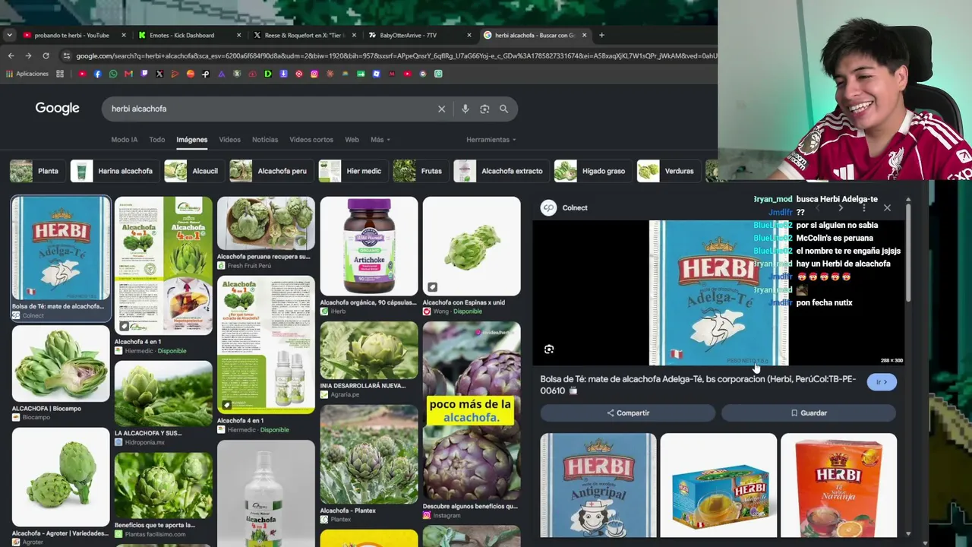This screenshot has height=547, width=972.
Task: Start voice search with the microphone icon
Action: tap(465, 109)
